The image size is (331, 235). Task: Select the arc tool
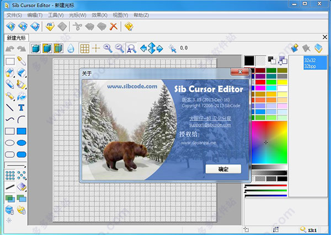22,119
